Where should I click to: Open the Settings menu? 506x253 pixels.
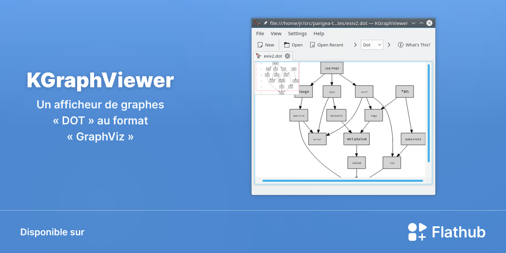coord(297,34)
